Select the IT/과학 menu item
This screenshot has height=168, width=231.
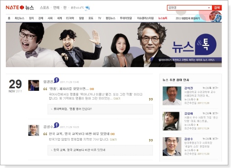(x=70, y=18)
